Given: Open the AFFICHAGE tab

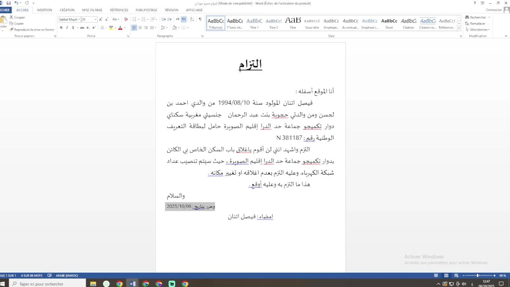Looking at the screenshot, I should pyautogui.click(x=194, y=10).
